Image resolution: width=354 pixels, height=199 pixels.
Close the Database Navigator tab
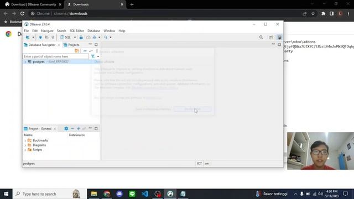tap(59, 45)
